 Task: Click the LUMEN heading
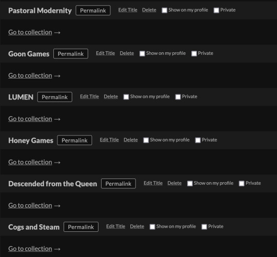coord(21,97)
